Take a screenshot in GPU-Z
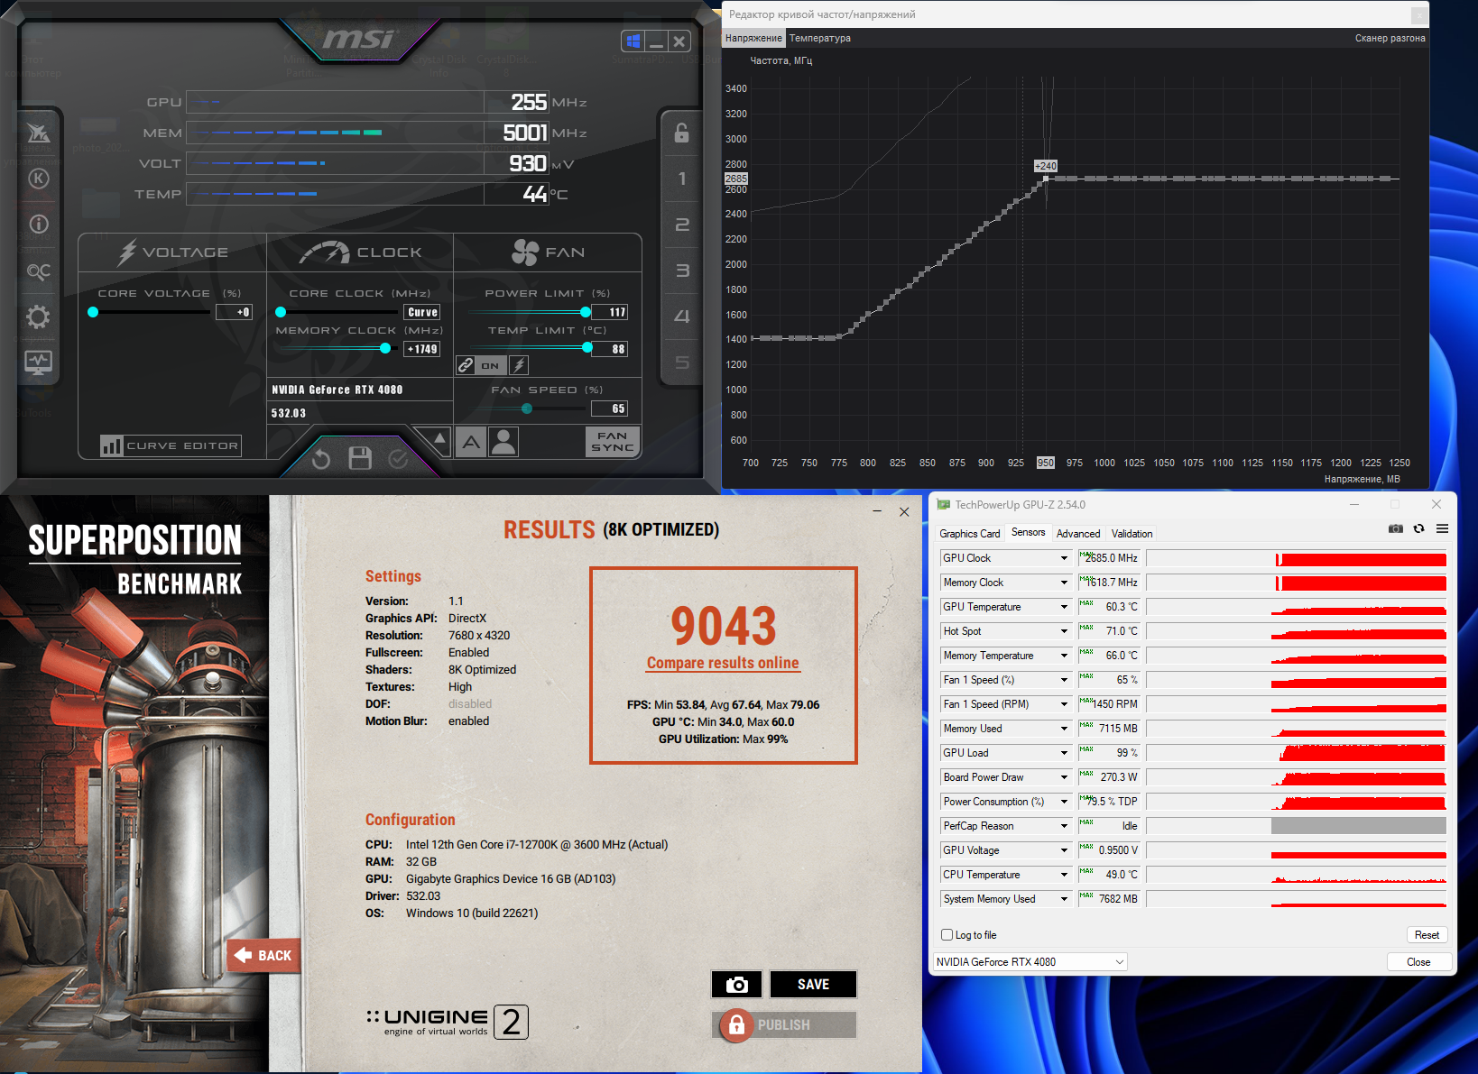 (x=1396, y=528)
